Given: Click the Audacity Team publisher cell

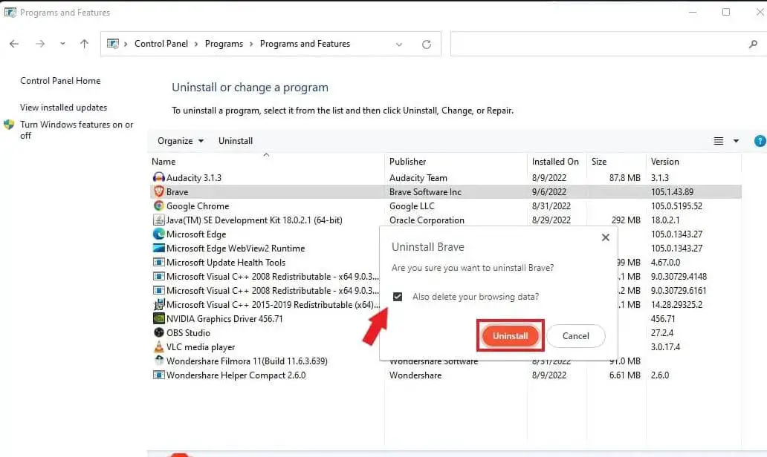Looking at the screenshot, I should point(418,178).
